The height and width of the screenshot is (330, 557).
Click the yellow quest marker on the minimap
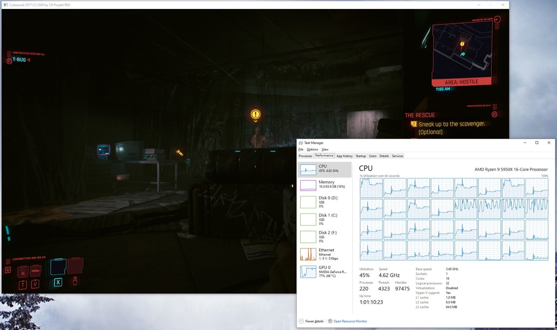[x=462, y=44]
